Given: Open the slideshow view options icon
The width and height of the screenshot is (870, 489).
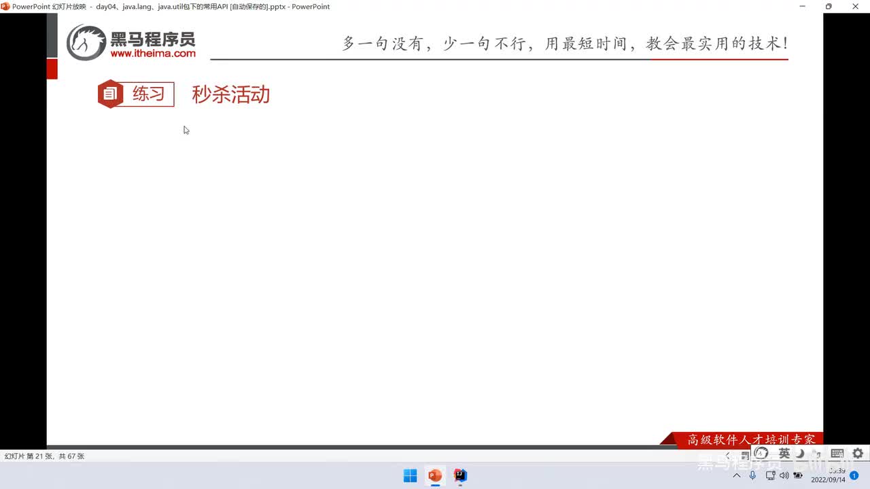Looking at the screenshot, I should 745,455.
